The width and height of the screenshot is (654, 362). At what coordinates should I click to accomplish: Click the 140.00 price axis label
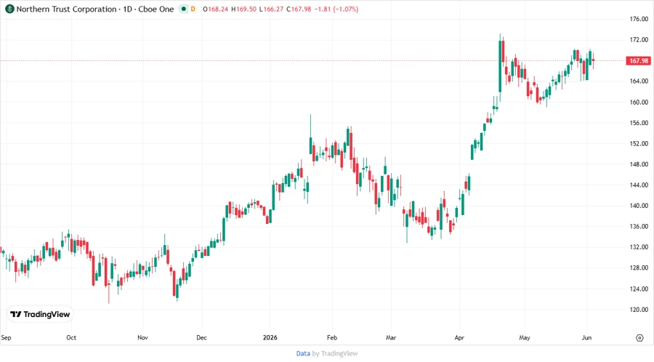[639, 206]
